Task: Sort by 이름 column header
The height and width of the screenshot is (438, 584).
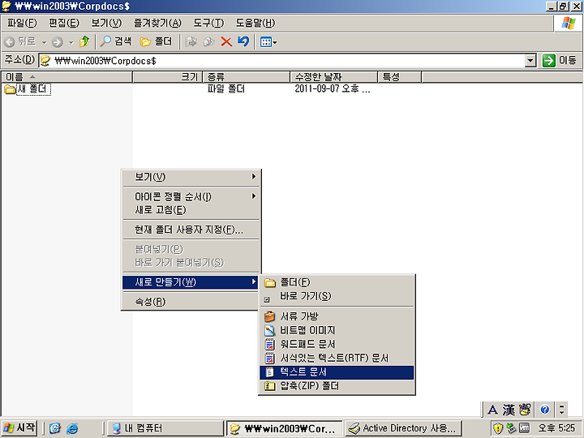Action: 67,77
